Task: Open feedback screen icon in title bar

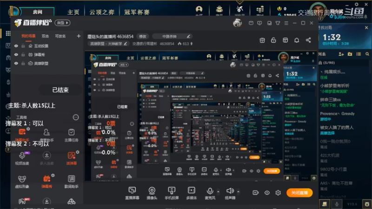Action: click(x=259, y=23)
